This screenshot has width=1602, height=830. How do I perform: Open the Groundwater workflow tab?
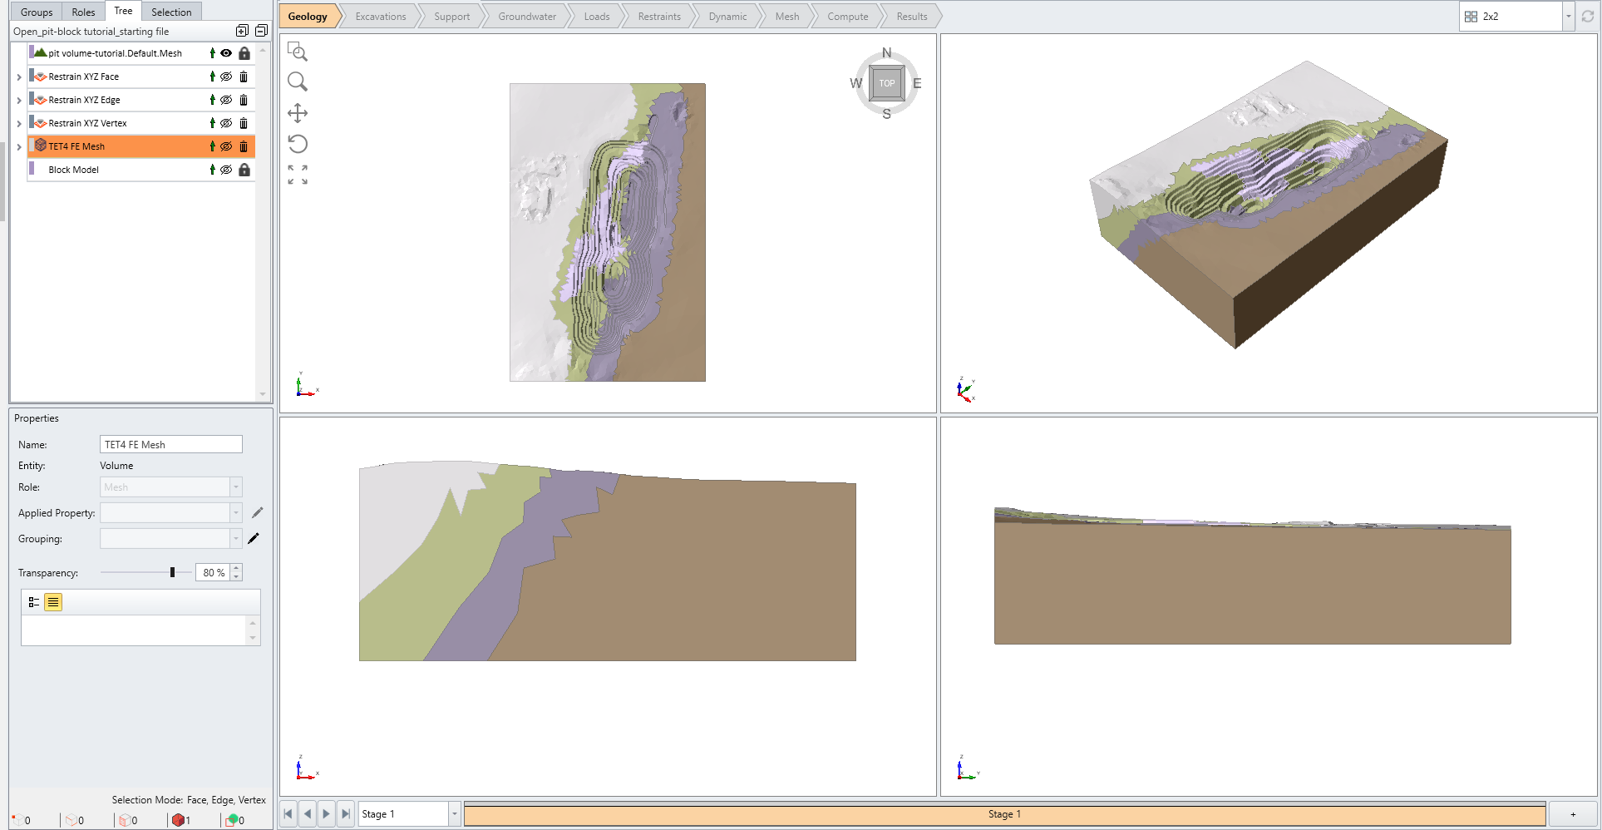tap(527, 17)
